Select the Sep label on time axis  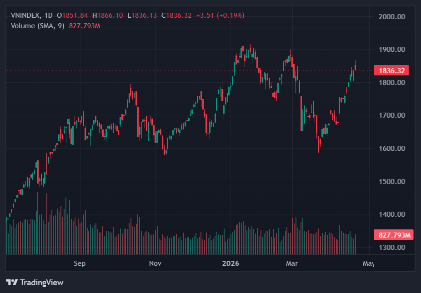coord(80,263)
